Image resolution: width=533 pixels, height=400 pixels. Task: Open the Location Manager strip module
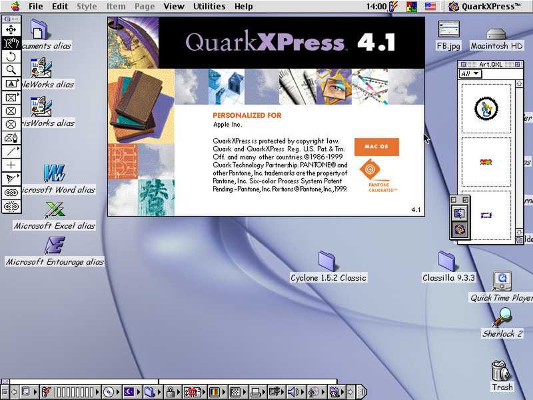coord(195,392)
